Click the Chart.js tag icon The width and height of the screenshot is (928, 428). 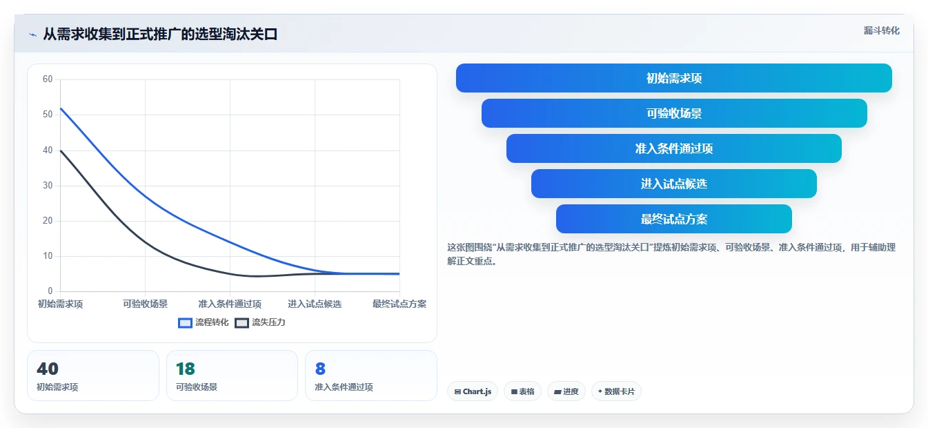coord(457,392)
